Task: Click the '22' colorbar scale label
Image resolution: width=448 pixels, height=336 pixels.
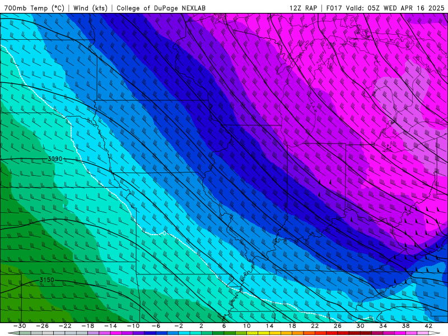Action: click(x=315, y=326)
